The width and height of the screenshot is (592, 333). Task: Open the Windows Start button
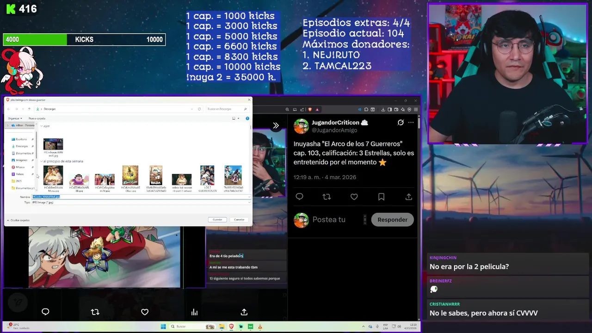163,327
